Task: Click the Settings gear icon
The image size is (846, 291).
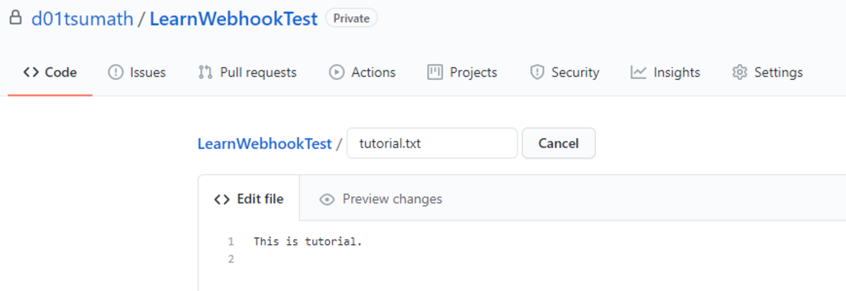Action: pyautogui.click(x=739, y=72)
